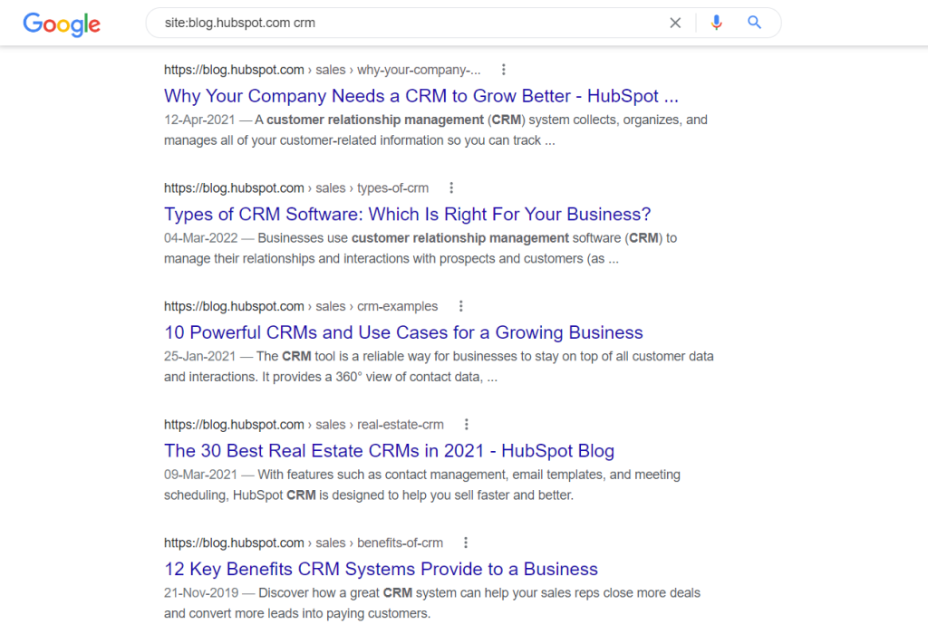Open The 30 Best Real Estate CRMs link
This screenshot has height=634, width=928.
click(389, 451)
